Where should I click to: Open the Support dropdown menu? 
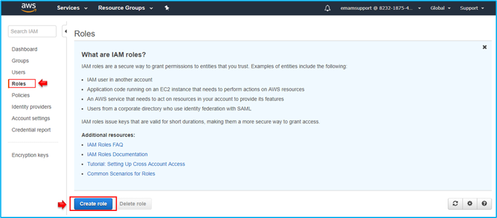[x=472, y=8]
